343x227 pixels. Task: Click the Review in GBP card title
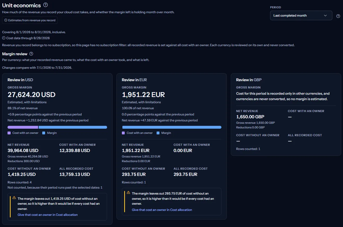click(249, 80)
